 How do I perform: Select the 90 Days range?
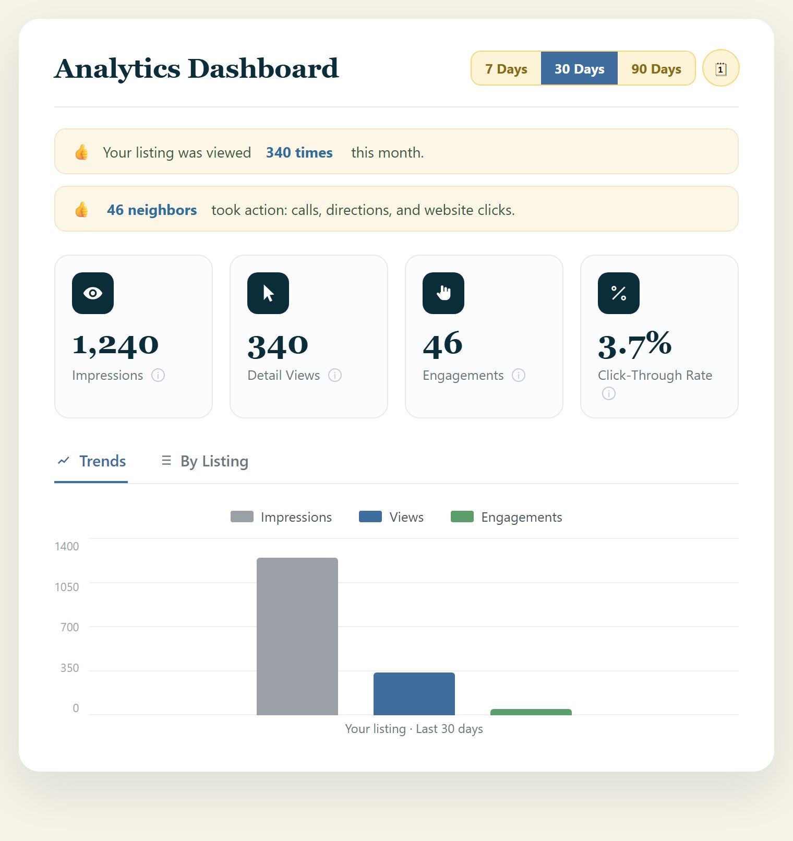tap(656, 69)
